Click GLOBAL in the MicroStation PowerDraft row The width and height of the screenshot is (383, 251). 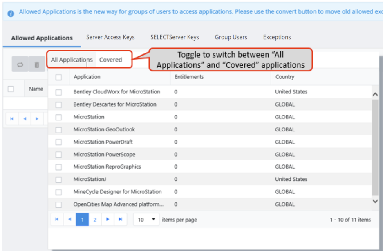pos(285,142)
